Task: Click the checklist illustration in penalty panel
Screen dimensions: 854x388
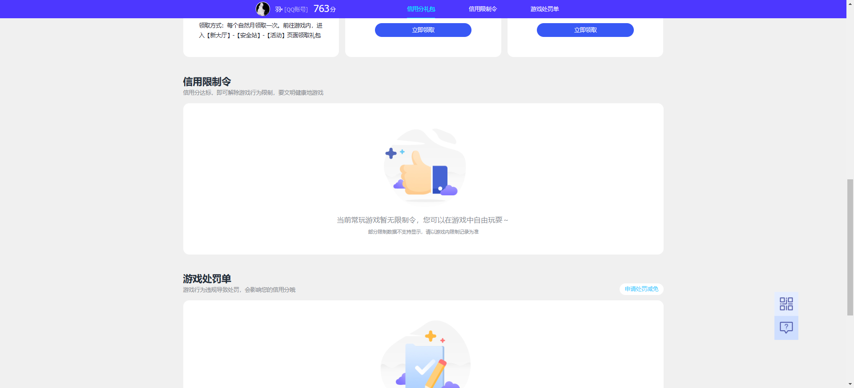Action: [x=425, y=354]
